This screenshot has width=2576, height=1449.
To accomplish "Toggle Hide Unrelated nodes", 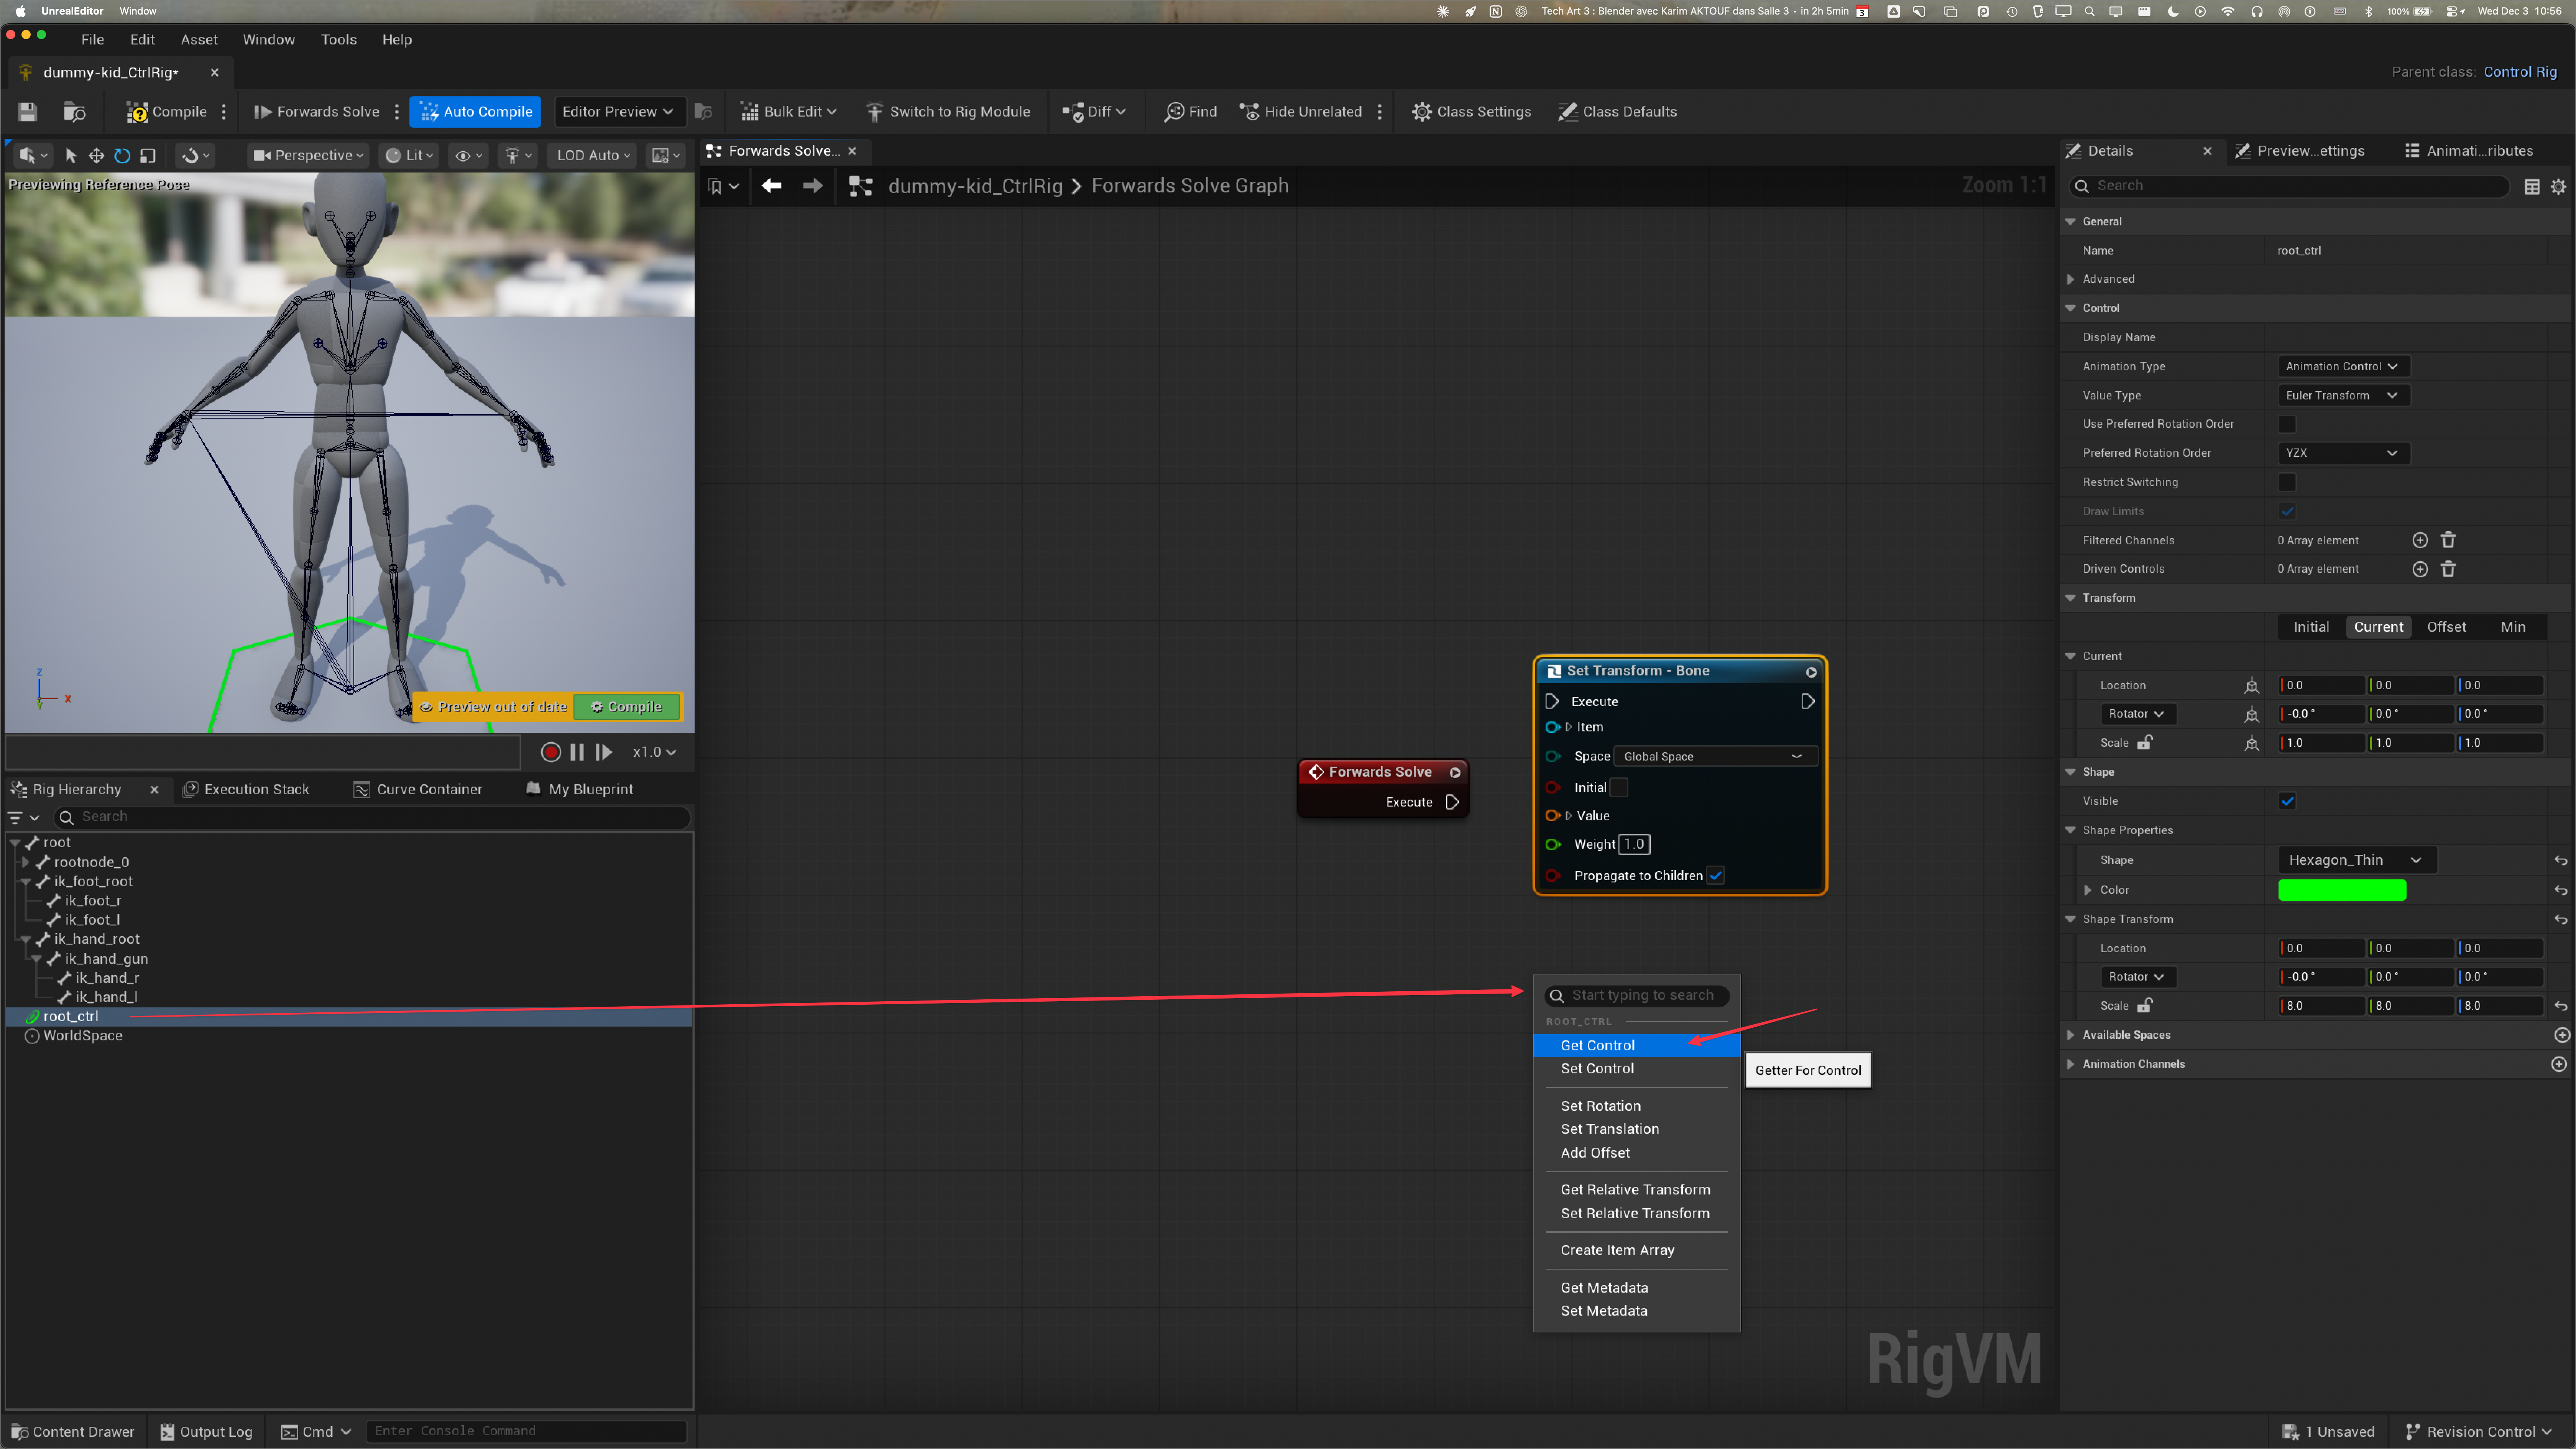I will pyautogui.click(x=1301, y=112).
